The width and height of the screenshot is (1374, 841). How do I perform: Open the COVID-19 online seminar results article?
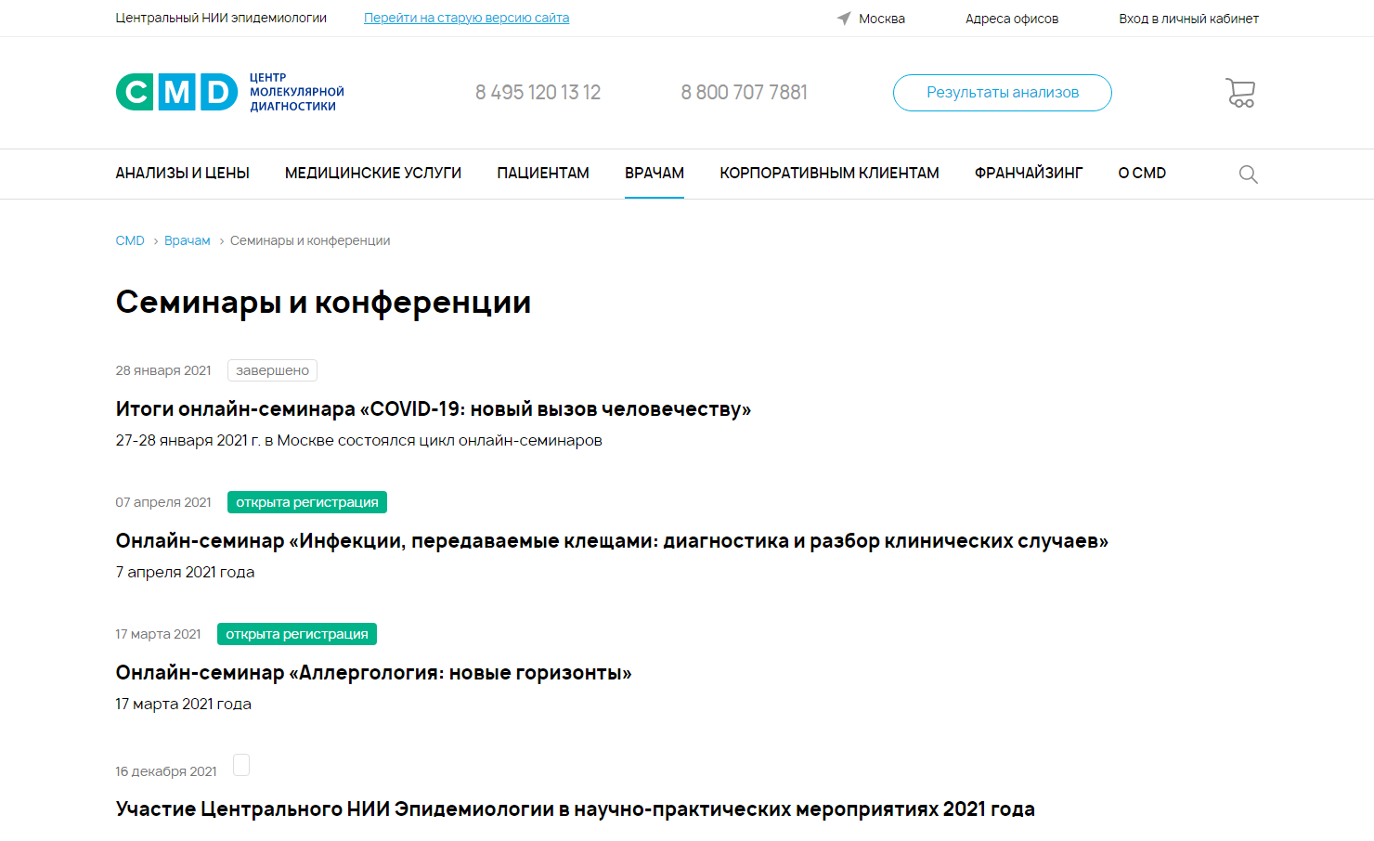433,409
